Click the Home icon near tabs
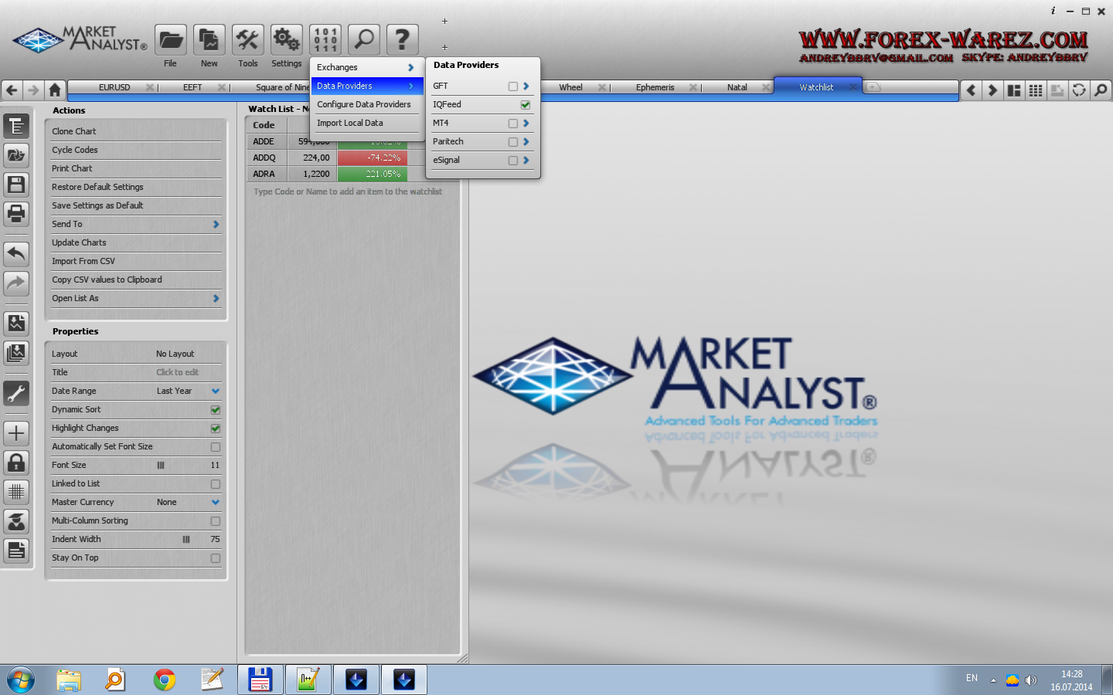The image size is (1113, 695). click(55, 90)
